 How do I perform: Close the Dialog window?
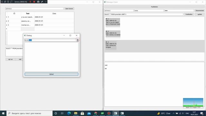tap(77, 35)
